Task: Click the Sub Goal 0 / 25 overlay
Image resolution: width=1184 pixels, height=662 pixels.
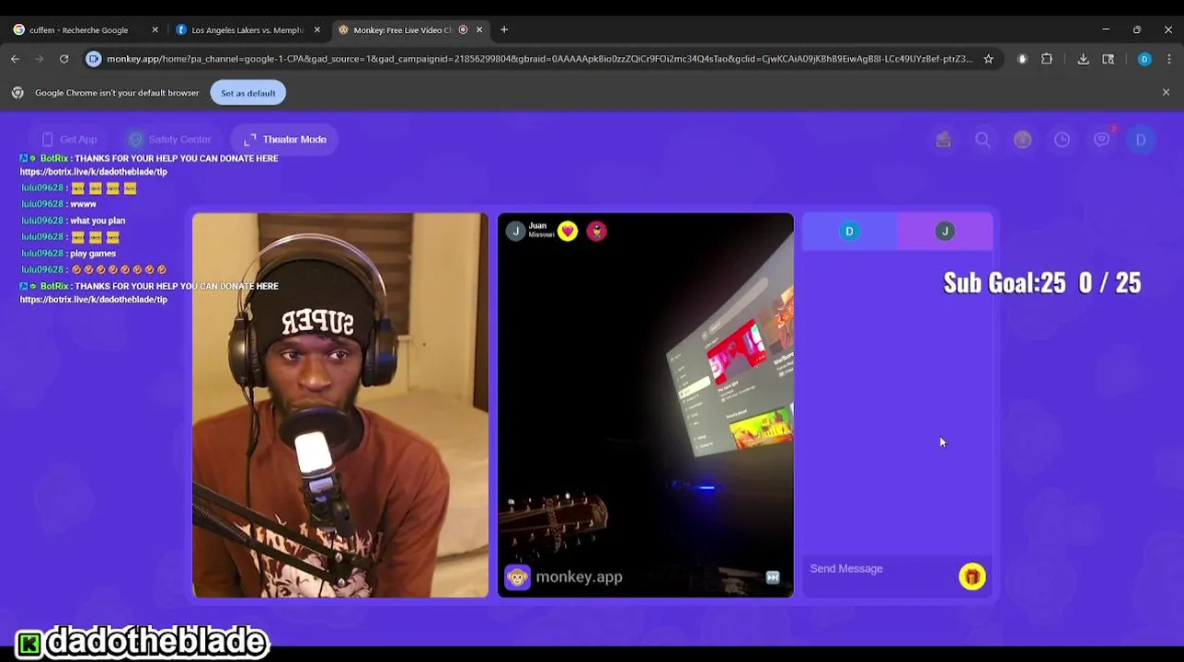Action: (1042, 283)
